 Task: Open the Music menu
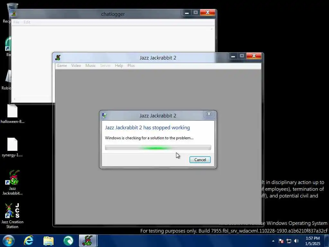point(90,66)
